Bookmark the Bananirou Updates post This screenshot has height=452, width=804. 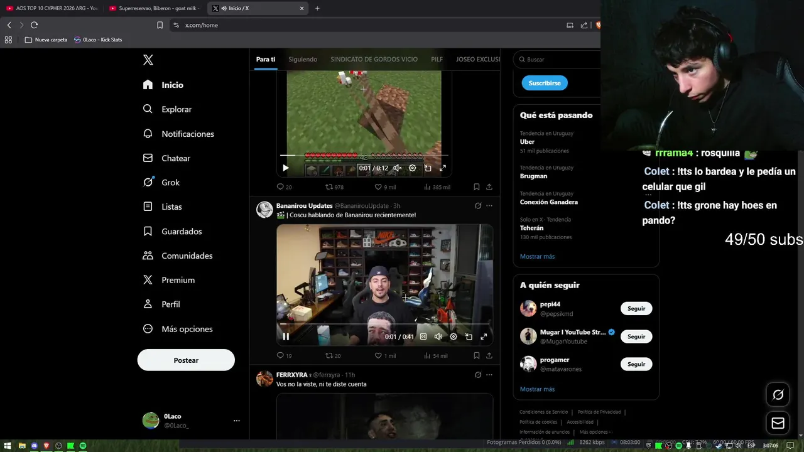coord(476,355)
